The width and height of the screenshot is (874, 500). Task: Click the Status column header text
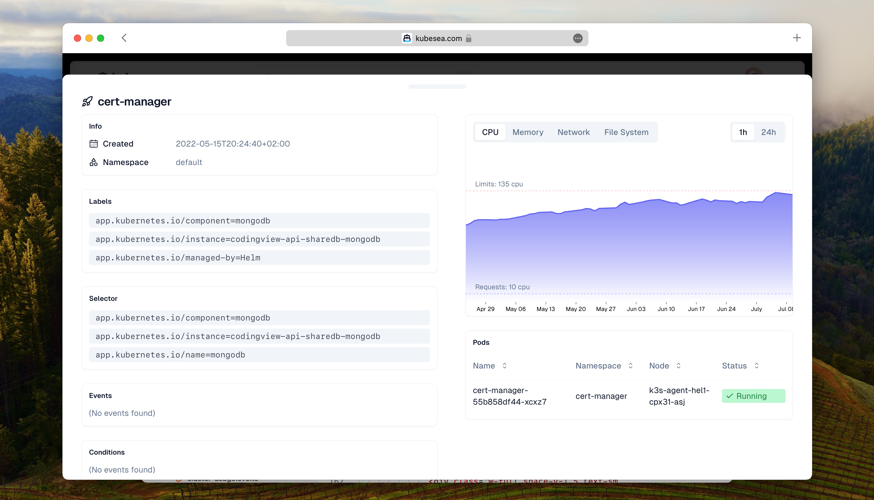(734, 365)
